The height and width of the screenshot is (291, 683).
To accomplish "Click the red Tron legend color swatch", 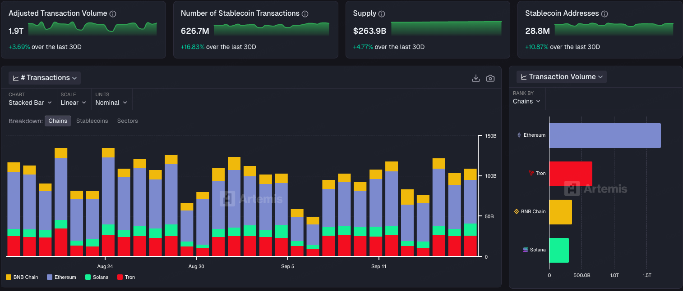I will click(120, 277).
